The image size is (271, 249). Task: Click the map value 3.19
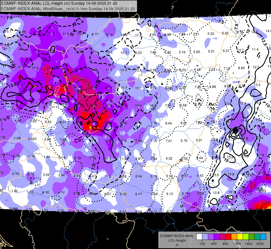182,52
